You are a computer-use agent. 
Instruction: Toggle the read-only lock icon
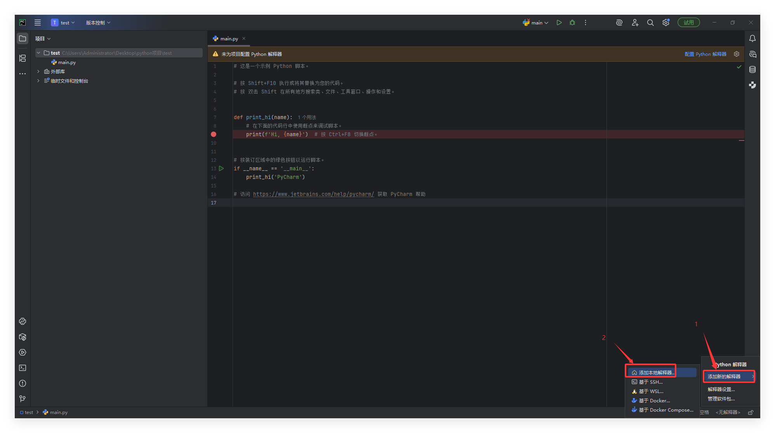click(x=751, y=412)
